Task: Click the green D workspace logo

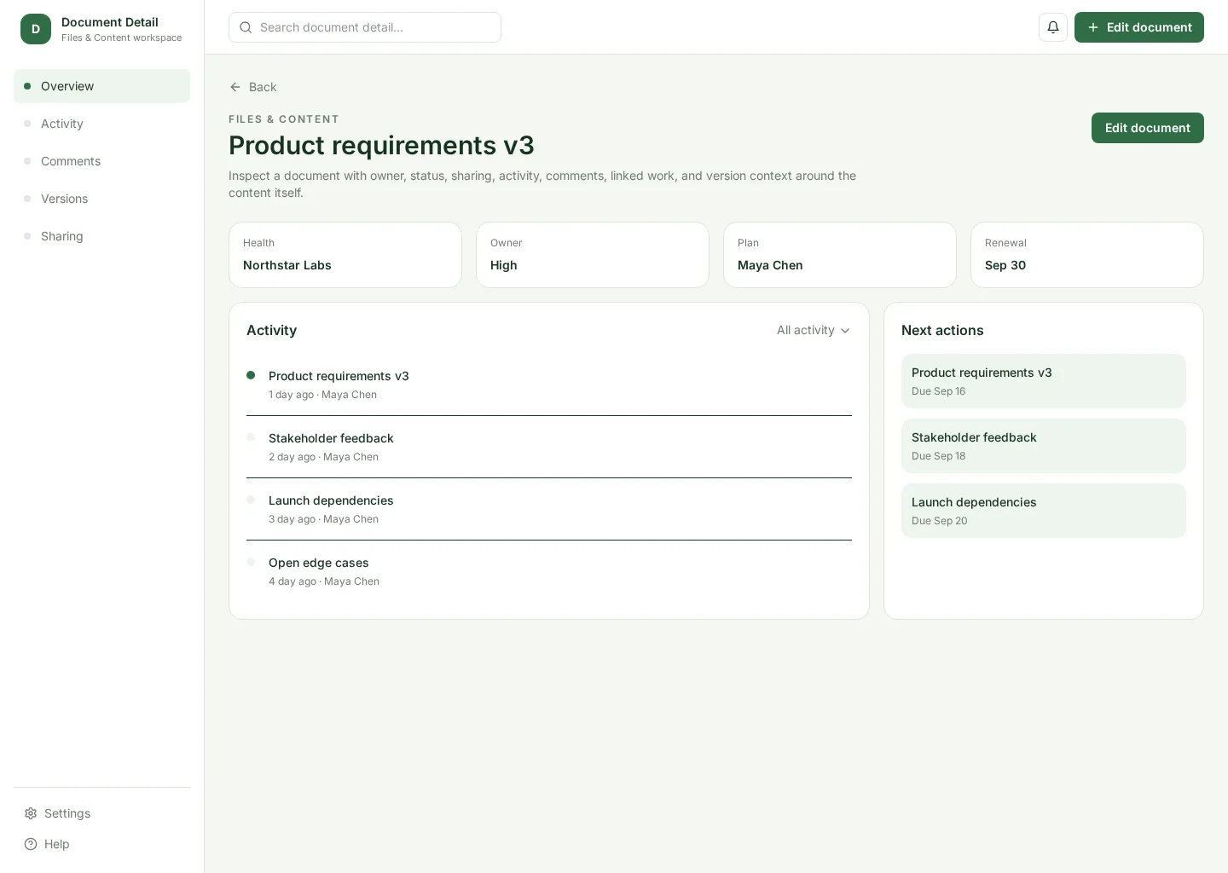Action: click(x=36, y=29)
